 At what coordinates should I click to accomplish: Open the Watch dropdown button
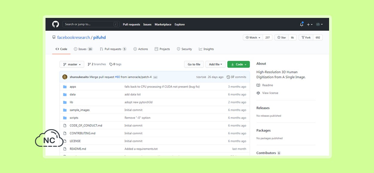(x=253, y=38)
